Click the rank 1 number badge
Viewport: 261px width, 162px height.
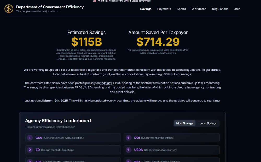tap(30, 138)
